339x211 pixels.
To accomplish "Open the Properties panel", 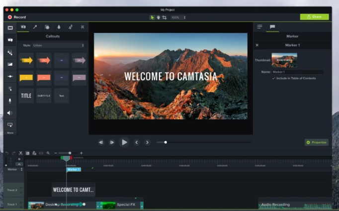I will (x=317, y=142).
